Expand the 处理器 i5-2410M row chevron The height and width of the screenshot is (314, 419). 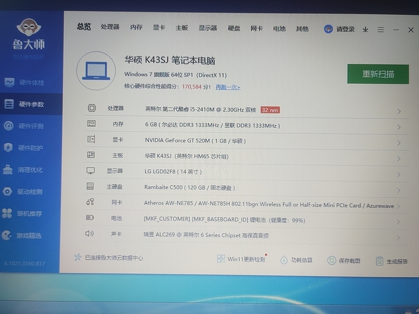(x=399, y=112)
